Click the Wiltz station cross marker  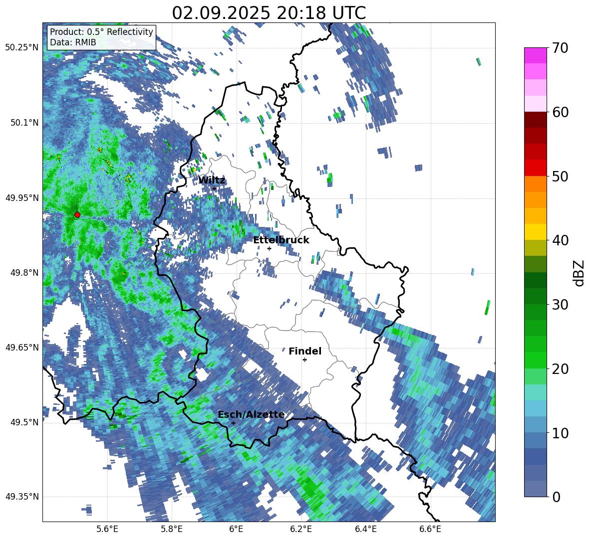[214, 189]
